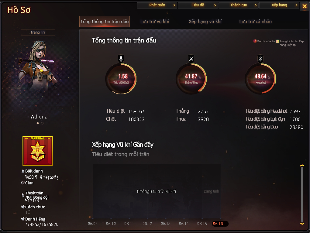
Task: Expand the Thành tựu menu
Action: pos(239,5)
